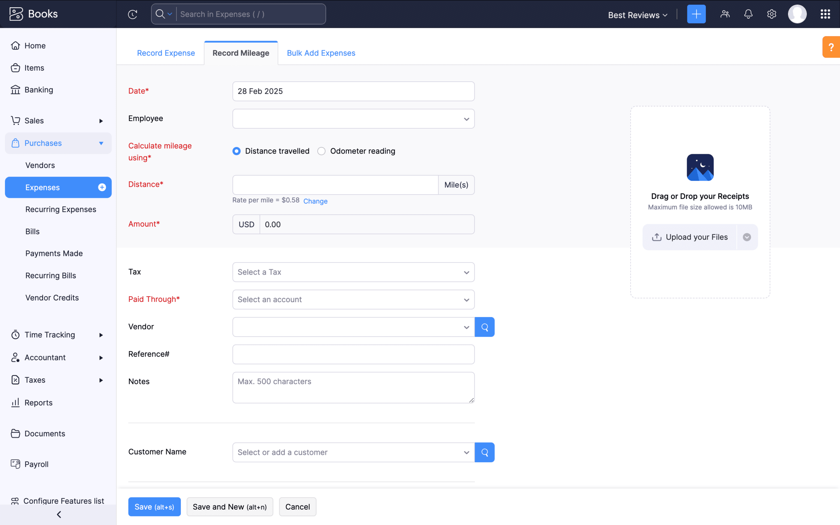Click the plus icon beside Expenses
Viewport: 840px width, 525px height.
(x=102, y=187)
